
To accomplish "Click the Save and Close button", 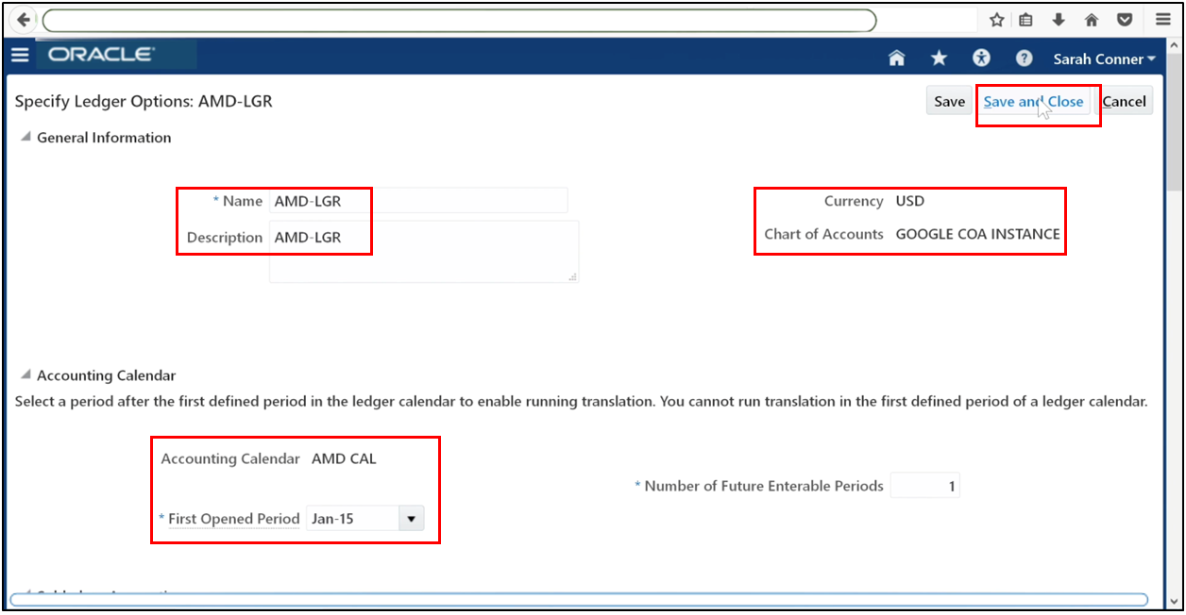I will 1036,101.
